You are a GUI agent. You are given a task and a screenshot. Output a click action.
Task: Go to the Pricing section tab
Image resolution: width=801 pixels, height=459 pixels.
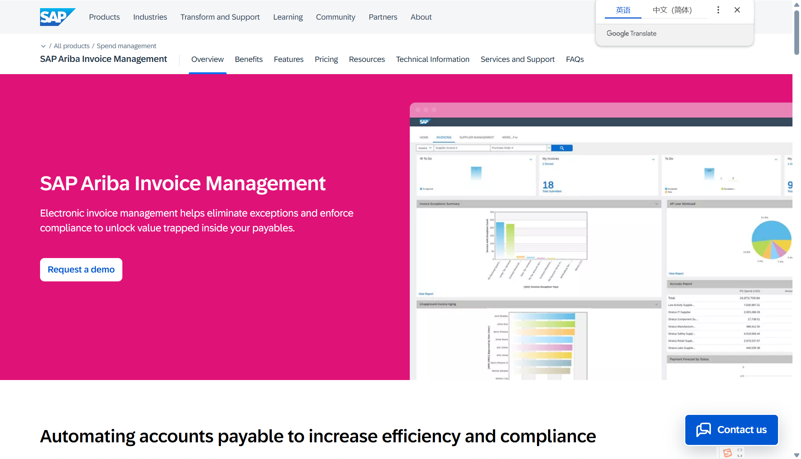[x=326, y=59]
